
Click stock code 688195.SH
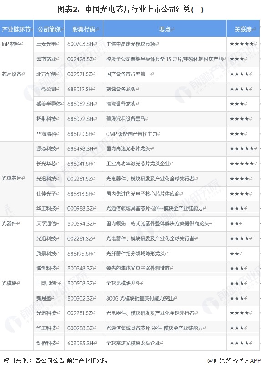click(80, 254)
